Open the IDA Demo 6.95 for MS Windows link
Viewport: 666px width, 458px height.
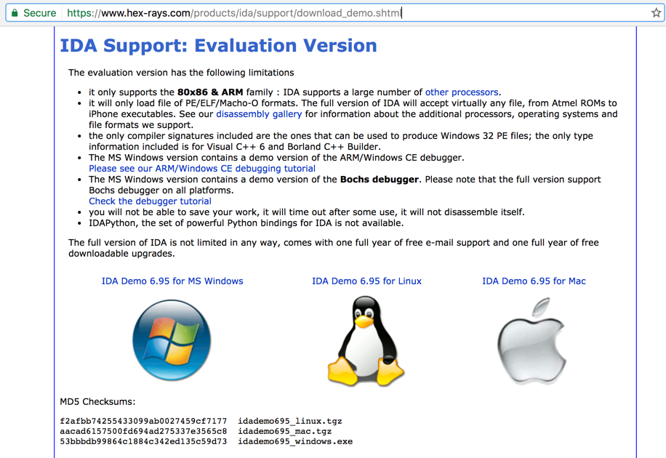coord(172,281)
